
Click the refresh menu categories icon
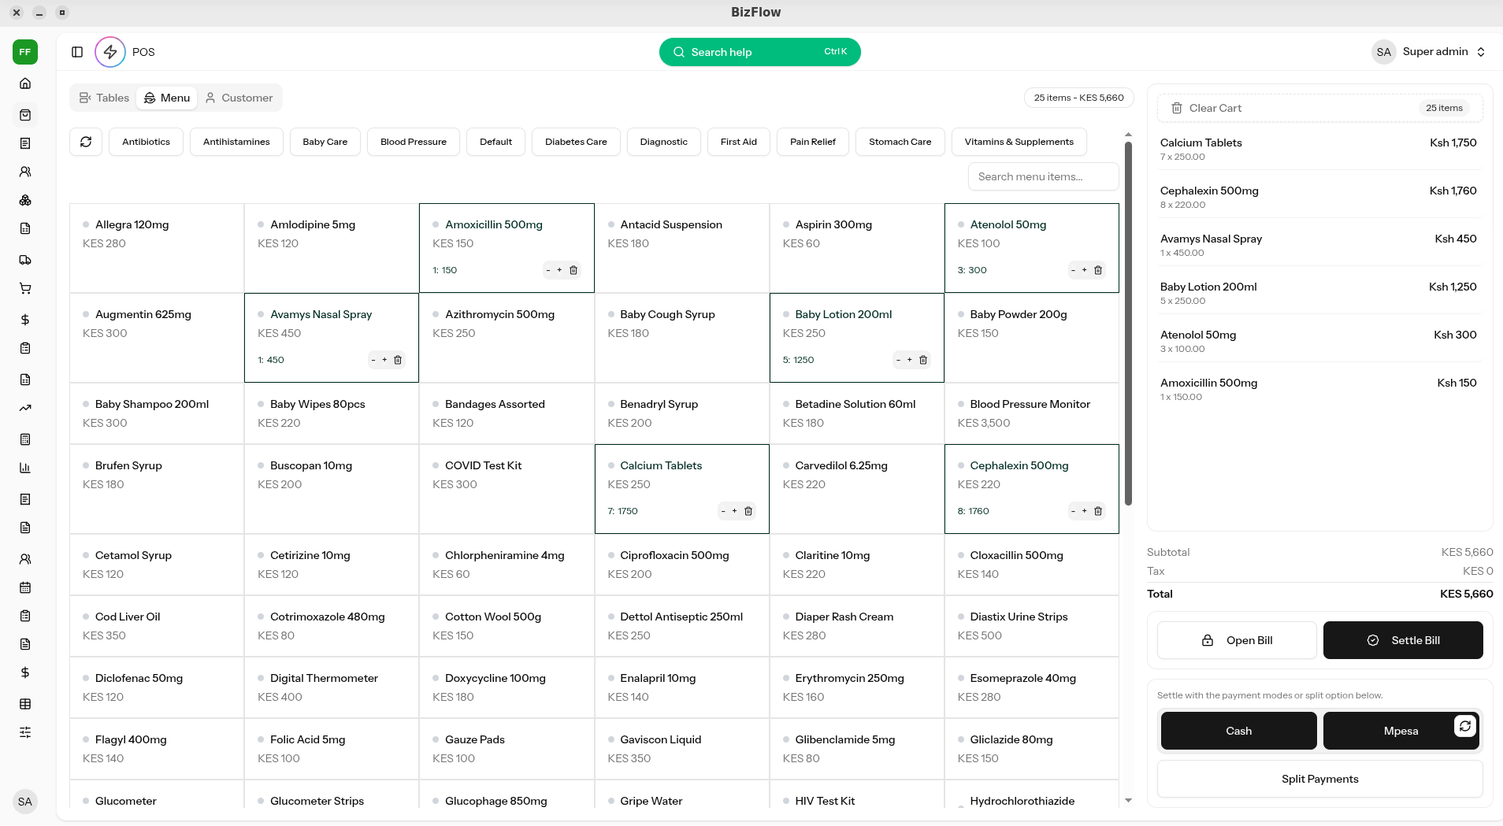point(86,142)
